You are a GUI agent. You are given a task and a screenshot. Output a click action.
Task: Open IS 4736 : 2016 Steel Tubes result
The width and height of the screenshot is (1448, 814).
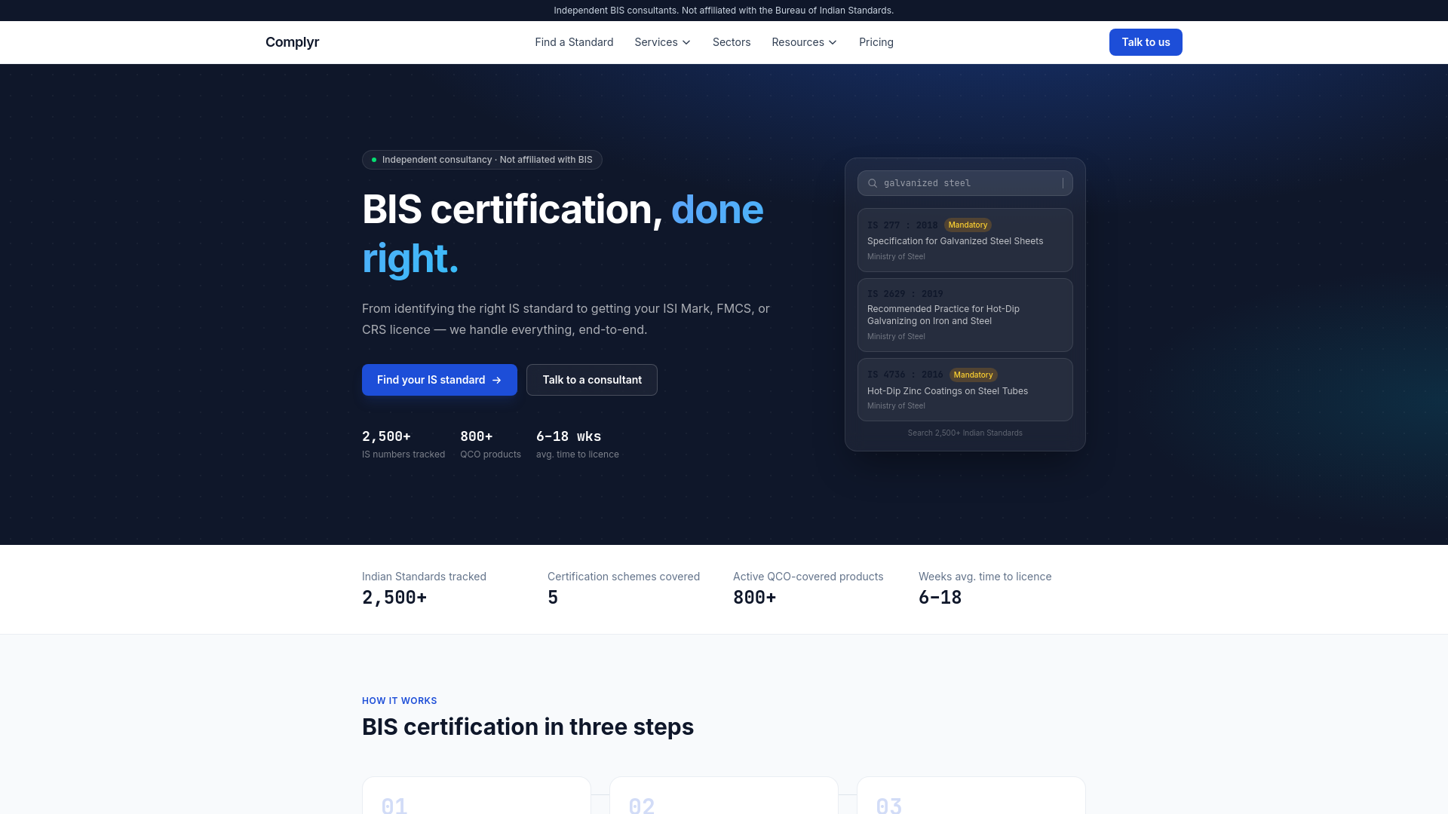[965, 390]
